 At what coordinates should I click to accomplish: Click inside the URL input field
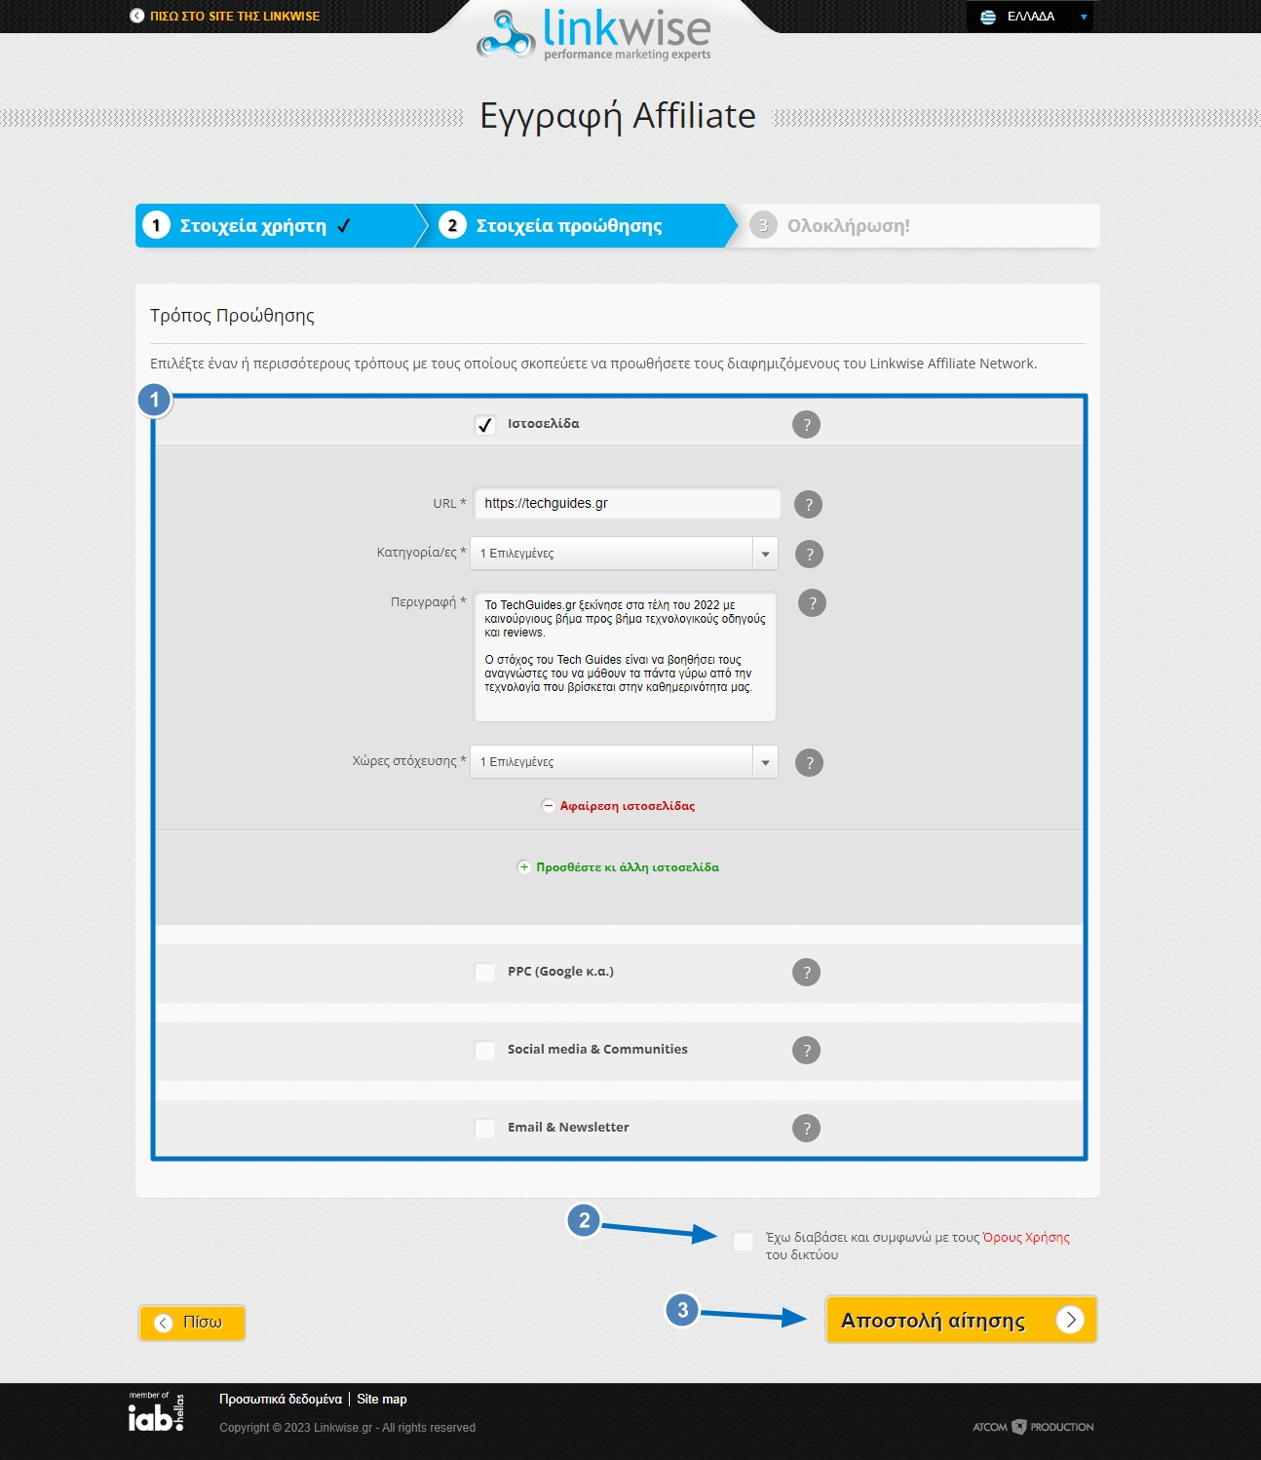[x=625, y=503]
